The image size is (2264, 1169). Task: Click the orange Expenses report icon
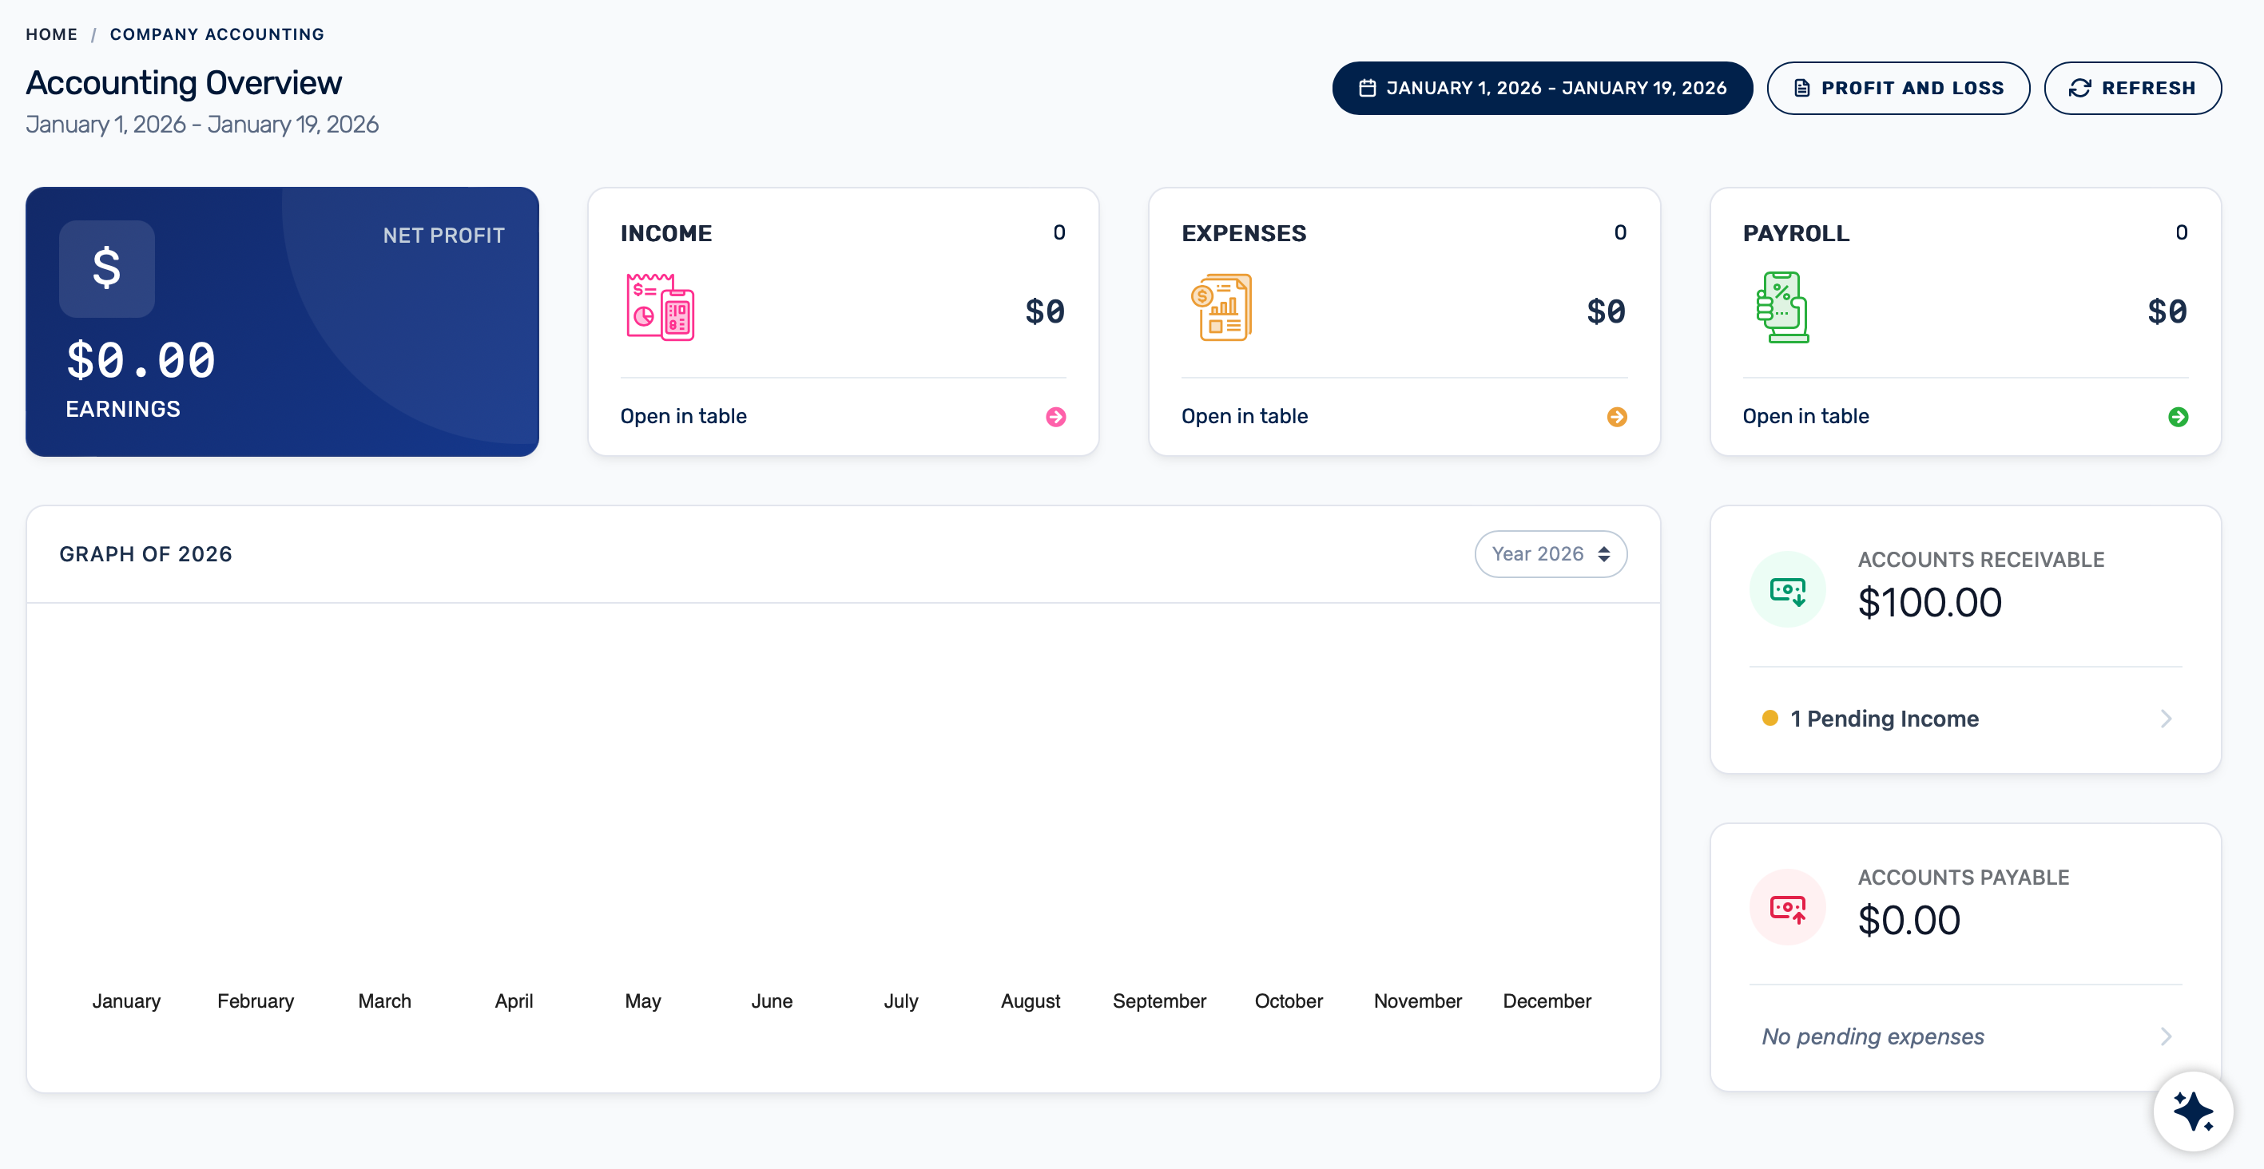1221,307
